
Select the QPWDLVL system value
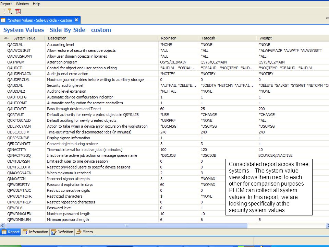click(15, 208)
